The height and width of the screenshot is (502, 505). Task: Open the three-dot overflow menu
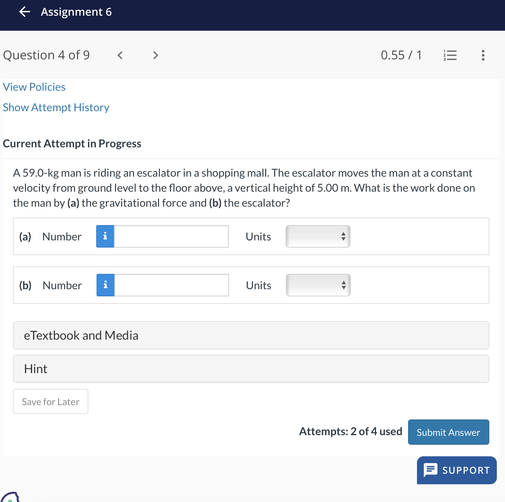(483, 55)
